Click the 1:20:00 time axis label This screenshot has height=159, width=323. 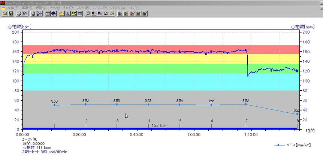click(x=251, y=135)
